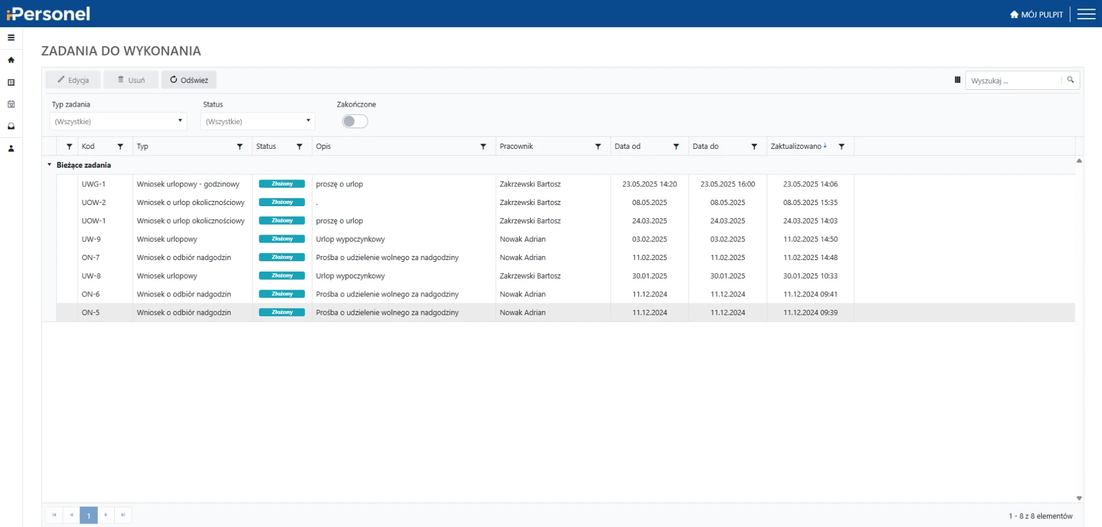Open the calendar icon in left sidebar
Image resolution: width=1102 pixels, height=527 pixels.
[x=11, y=104]
